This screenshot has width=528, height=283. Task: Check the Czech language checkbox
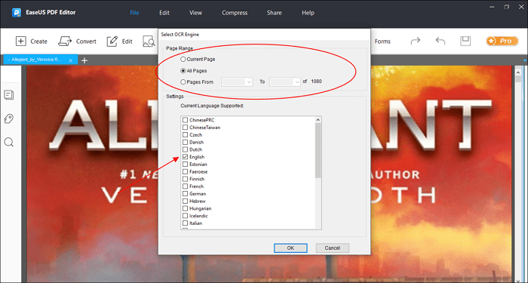[185, 135]
